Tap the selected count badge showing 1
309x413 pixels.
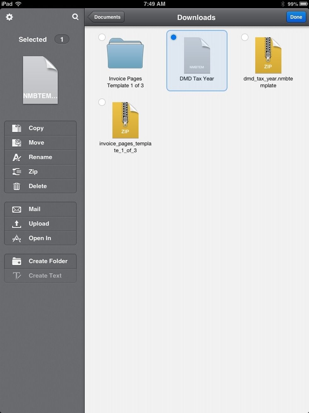62,39
